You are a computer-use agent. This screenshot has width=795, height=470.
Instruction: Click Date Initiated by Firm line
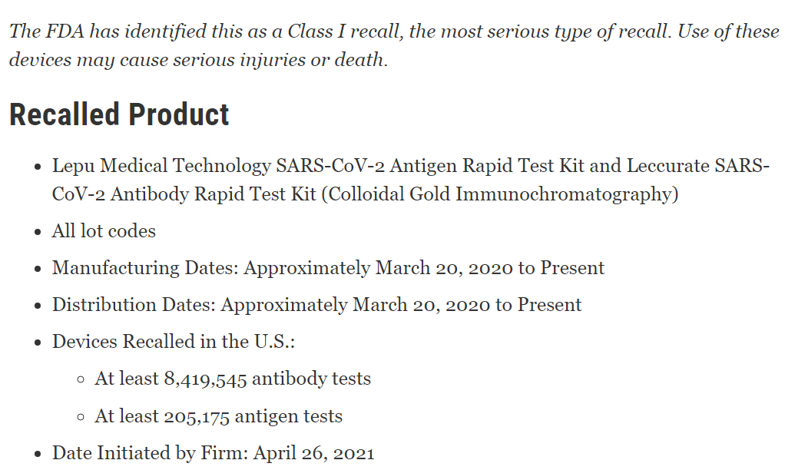[x=213, y=453]
